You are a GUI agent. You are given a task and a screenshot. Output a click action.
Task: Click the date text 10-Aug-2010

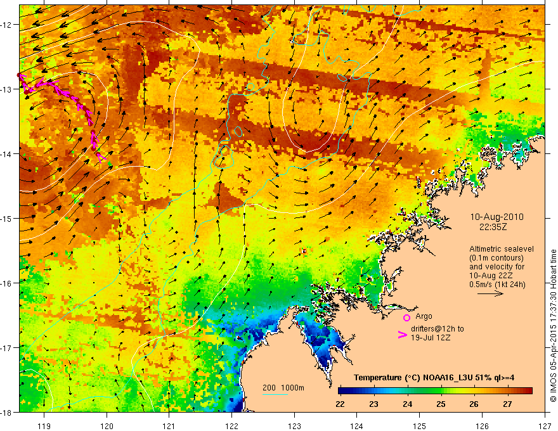point(496,217)
